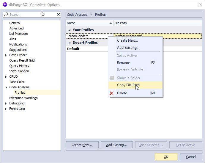The image size is (205, 163).
Task: Close the Options dialog window
Action: pyautogui.click(x=200, y=4)
